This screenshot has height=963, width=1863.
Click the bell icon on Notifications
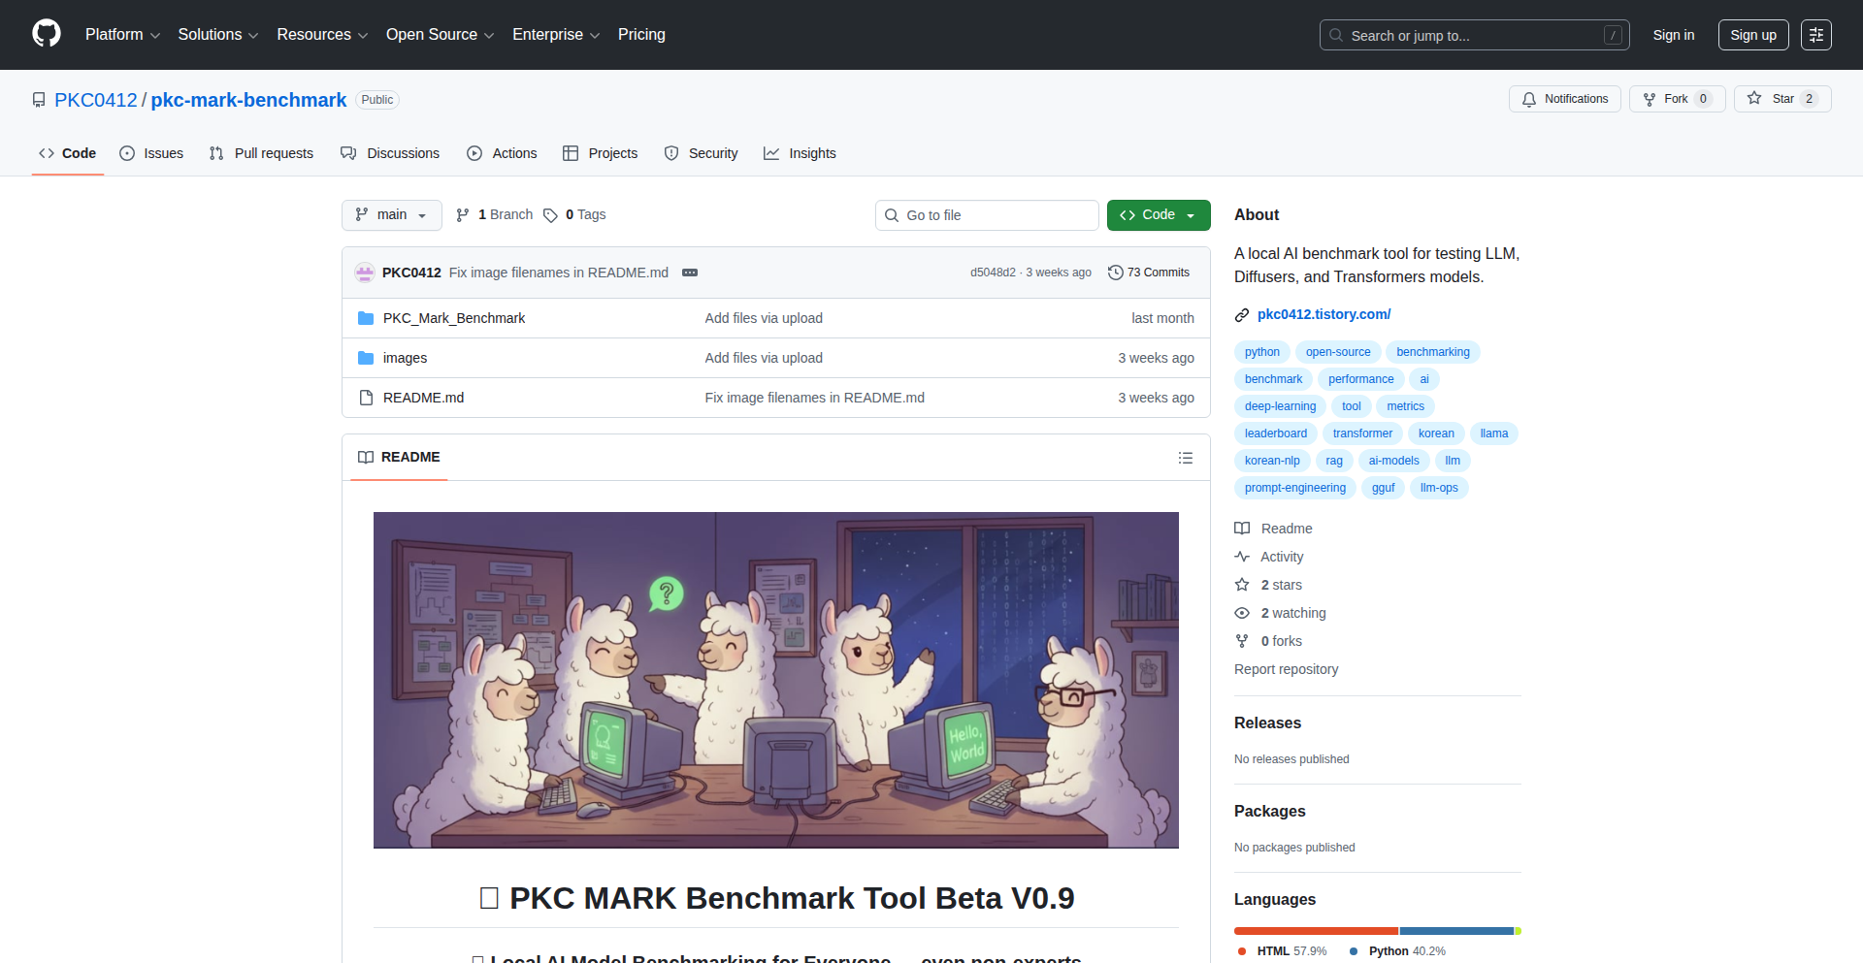tap(1529, 99)
